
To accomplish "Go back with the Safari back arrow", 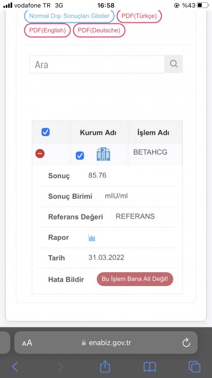I will 15,367.
